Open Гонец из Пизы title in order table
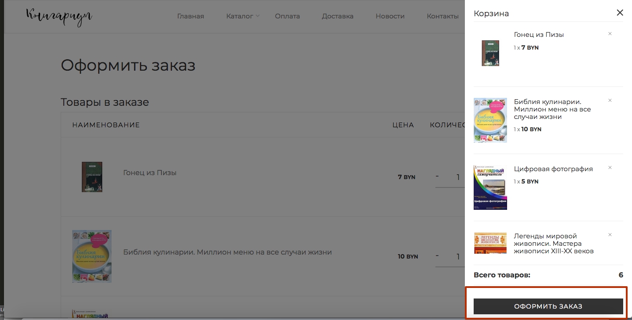Screen dimensions: 632x320 coord(150,173)
